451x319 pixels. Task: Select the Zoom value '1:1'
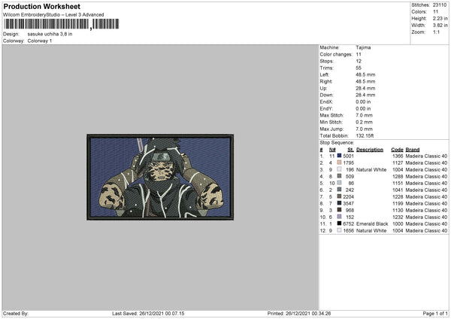[436, 32]
